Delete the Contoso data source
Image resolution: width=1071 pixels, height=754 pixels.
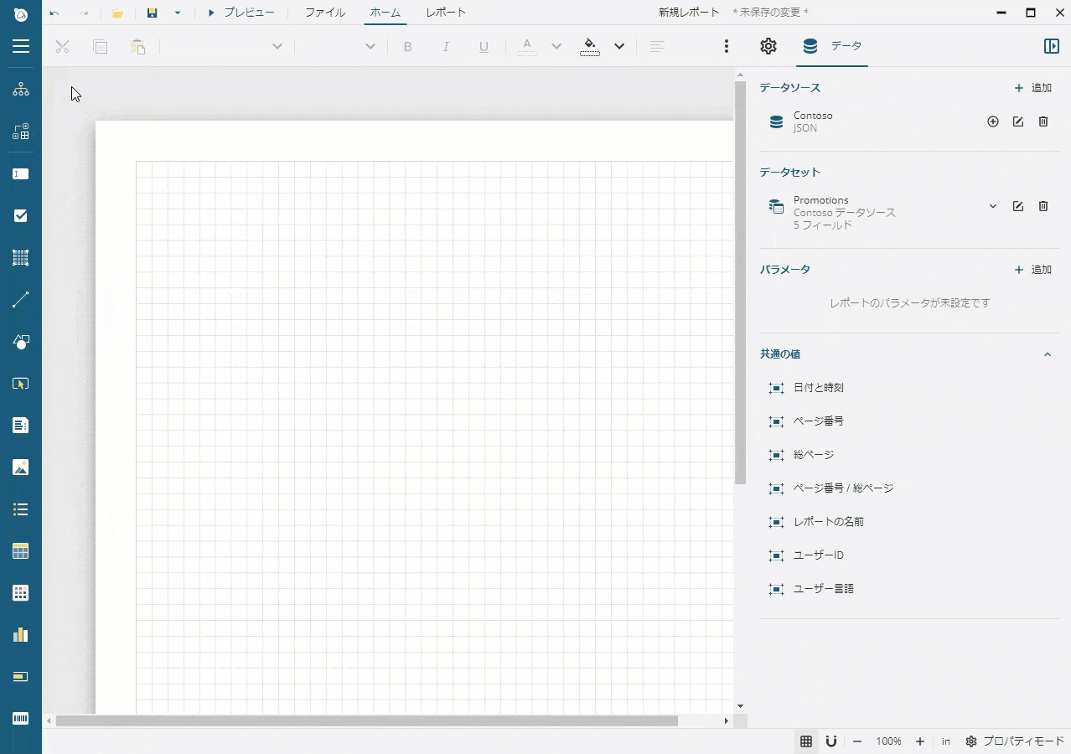point(1043,121)
